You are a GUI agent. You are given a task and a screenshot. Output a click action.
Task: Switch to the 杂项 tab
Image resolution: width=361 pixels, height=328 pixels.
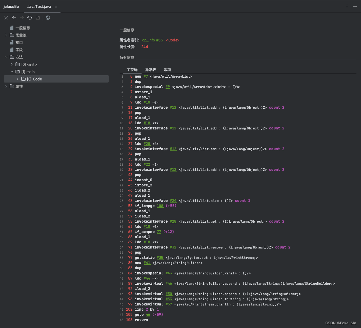tap(167, 69)
